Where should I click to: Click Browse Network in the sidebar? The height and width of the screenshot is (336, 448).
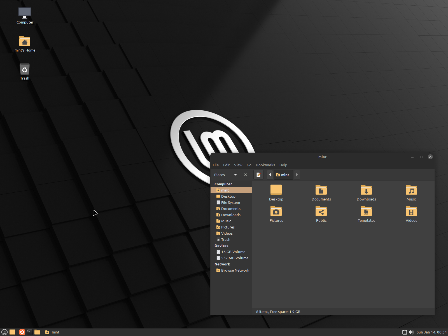231,270
